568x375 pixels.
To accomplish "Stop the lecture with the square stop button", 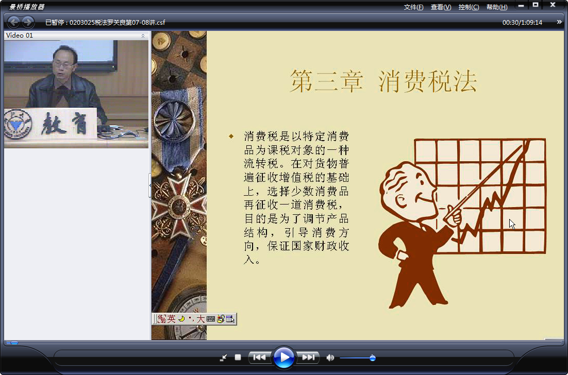I will 238,357.
